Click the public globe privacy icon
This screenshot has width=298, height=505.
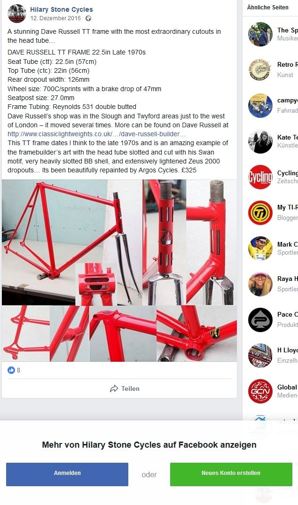(88, 18)
